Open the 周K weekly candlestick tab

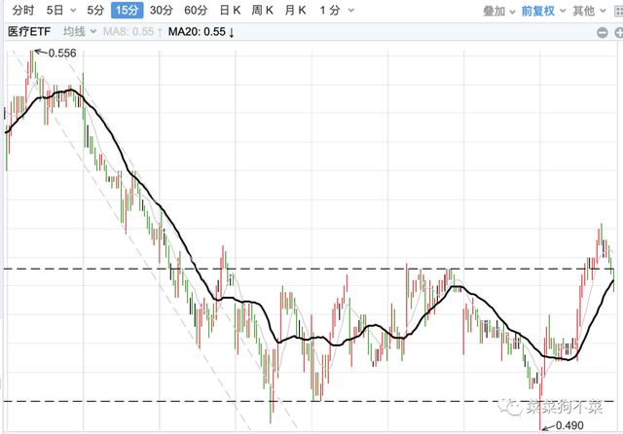point(262,11)
